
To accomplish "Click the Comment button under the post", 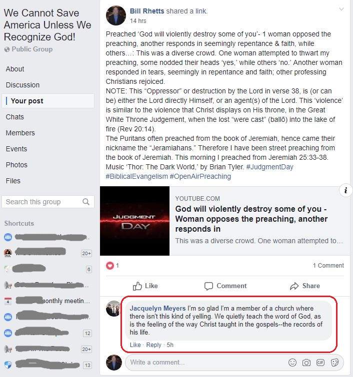I will pos(225,286).
